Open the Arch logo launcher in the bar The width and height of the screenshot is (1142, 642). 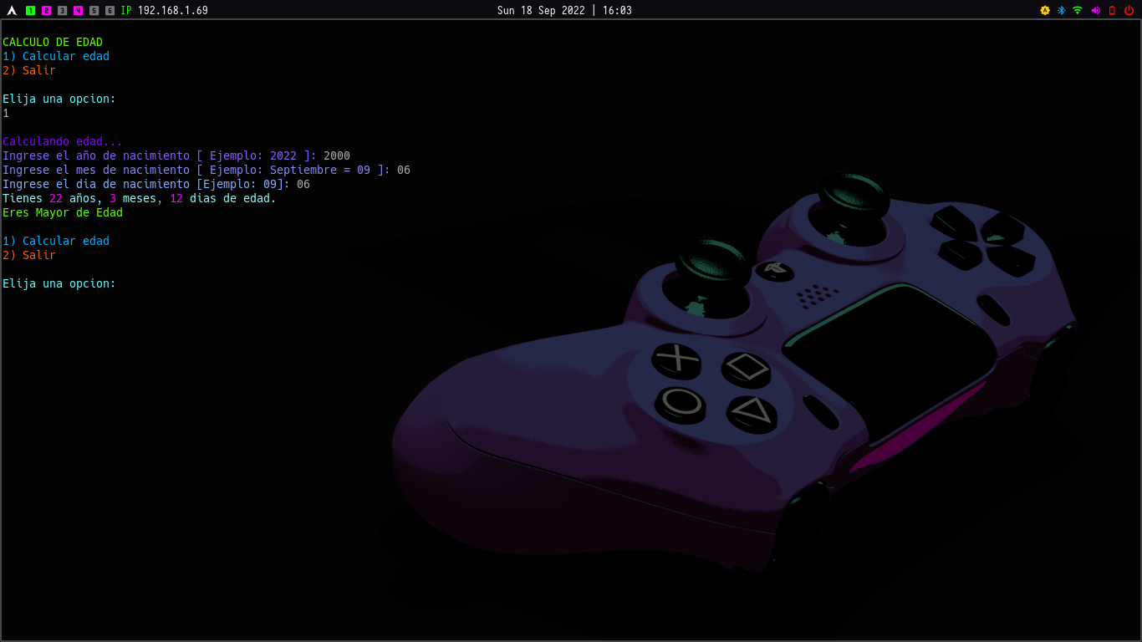(x=12, y=11)
